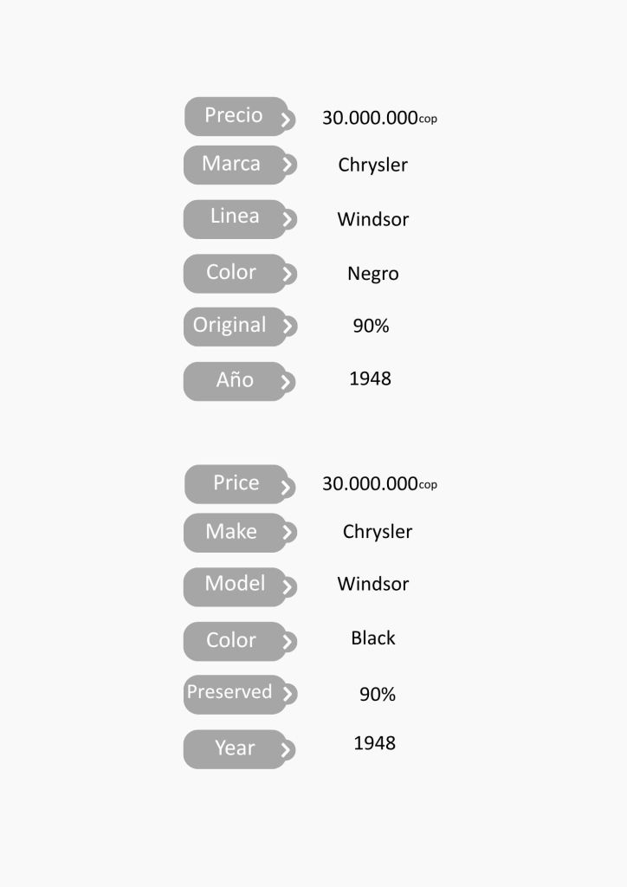Expand the Spanish Color tag chevron
Screen dimensions: 627x887
pos(288,275)
